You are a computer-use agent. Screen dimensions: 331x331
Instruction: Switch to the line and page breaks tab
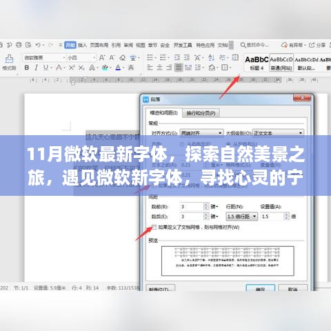click(x=201, y=113)
